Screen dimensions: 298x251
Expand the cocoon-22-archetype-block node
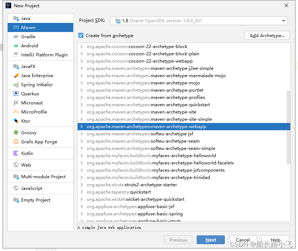[82, 46]
